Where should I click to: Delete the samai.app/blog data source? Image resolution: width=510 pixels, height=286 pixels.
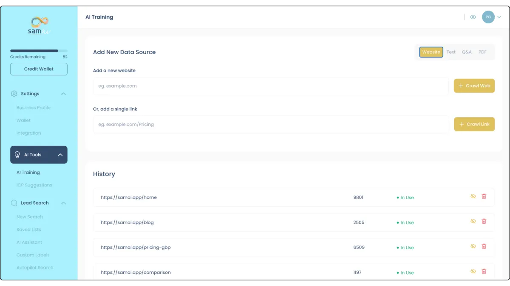point(484,222)
